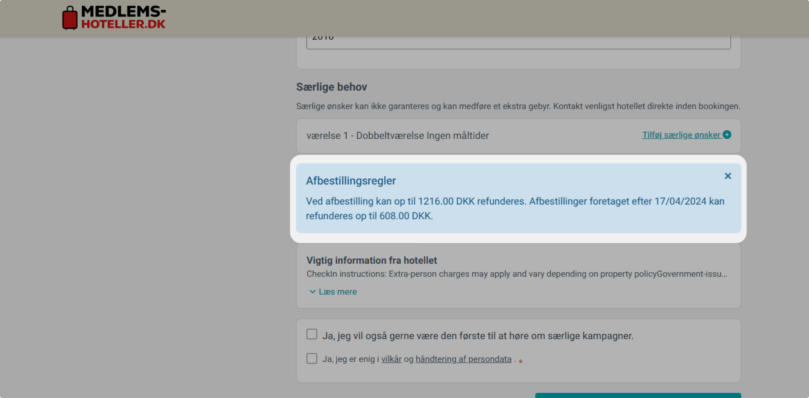The width and height of the screenshot is (809, 398).
Task: Close the Afbestillingsregler notice
Action: (x=728, y=176)
